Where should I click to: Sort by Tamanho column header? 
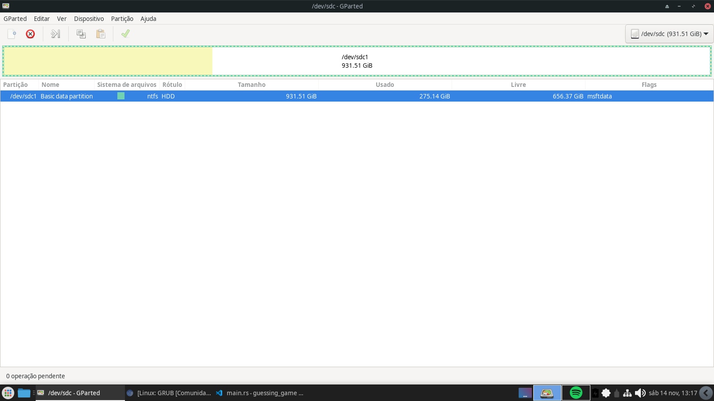tap(252, 85)
